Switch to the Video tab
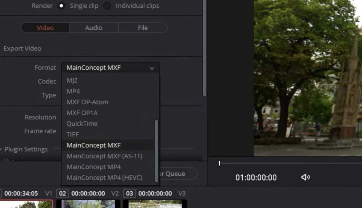The height and width of the screenshot is (208, 362). click(45, 28)
